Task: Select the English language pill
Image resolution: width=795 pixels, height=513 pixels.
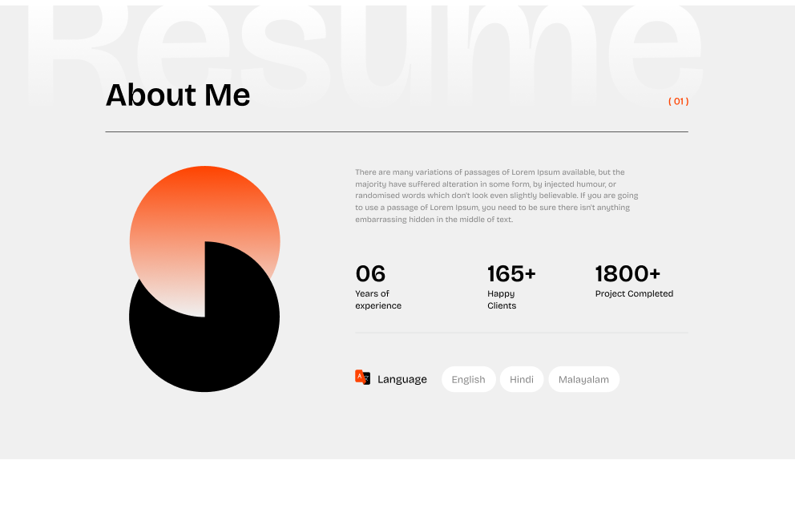Action: 468,379
